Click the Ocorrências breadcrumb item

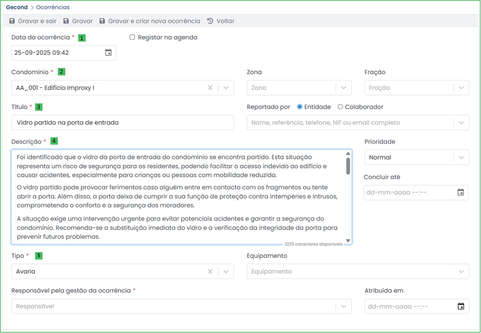pyautogui.click(x=53, y=7)
